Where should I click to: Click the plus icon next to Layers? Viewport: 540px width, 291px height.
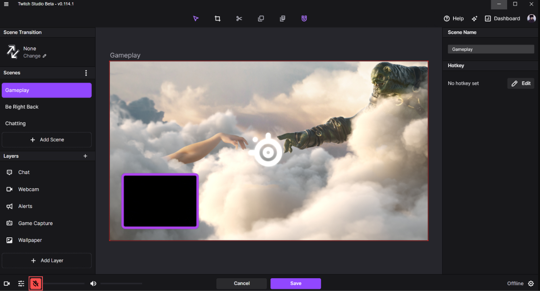(x=85, y=156)
